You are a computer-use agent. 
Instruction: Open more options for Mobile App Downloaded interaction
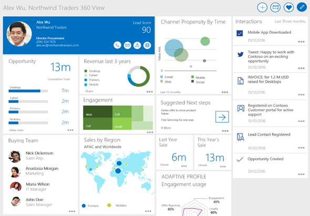click(x=301, y=42)
